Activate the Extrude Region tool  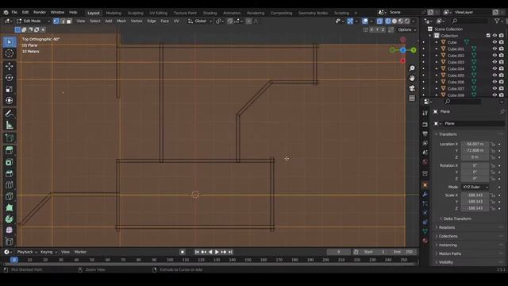(9, 150)
